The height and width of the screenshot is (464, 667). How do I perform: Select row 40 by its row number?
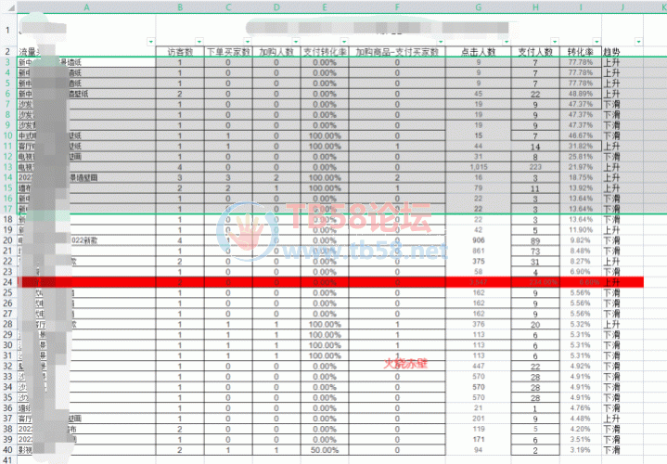(x=7, y=449)
